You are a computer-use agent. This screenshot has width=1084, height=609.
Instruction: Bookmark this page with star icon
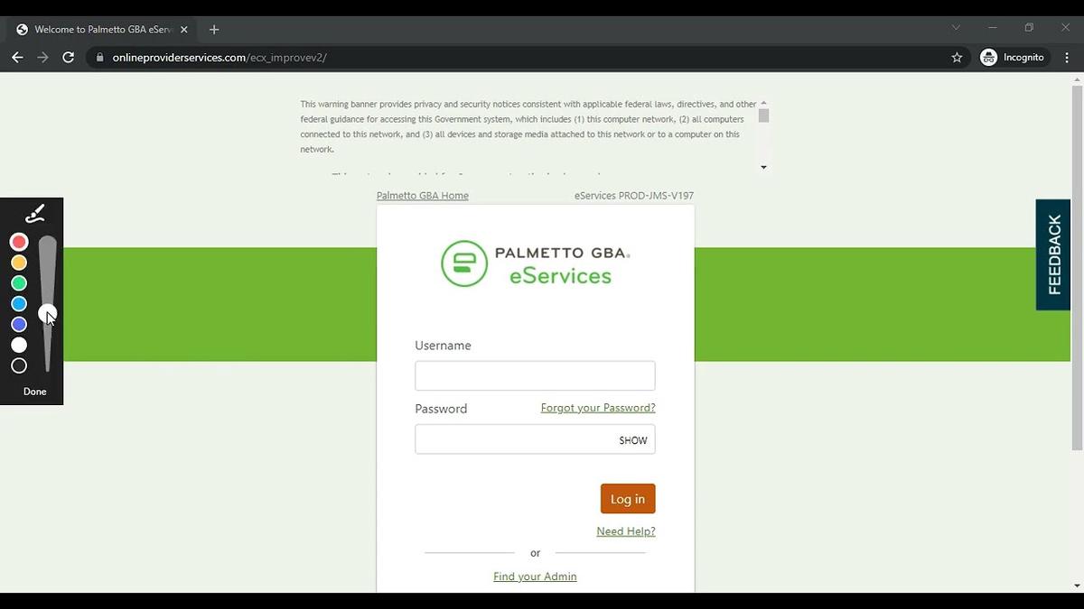pos(957,57)
